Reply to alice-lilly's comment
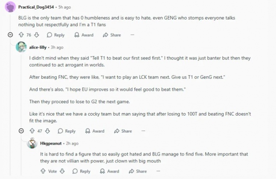Viewport: 276px width, 179px height. click(67, 131)
